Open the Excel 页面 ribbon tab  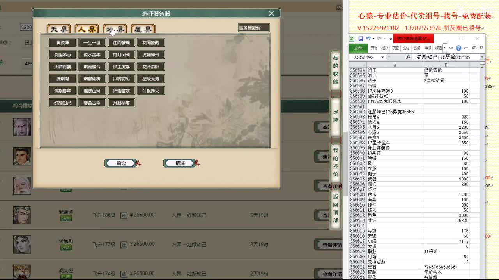395,48
